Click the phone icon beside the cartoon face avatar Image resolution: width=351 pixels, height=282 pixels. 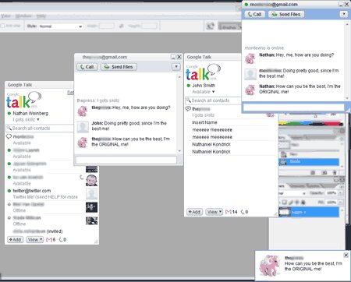point(82,178)
